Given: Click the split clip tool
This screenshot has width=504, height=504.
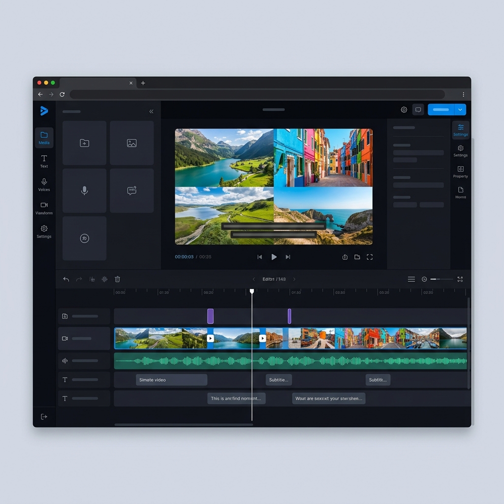Looking at the screenshot, I should point(92,279).
